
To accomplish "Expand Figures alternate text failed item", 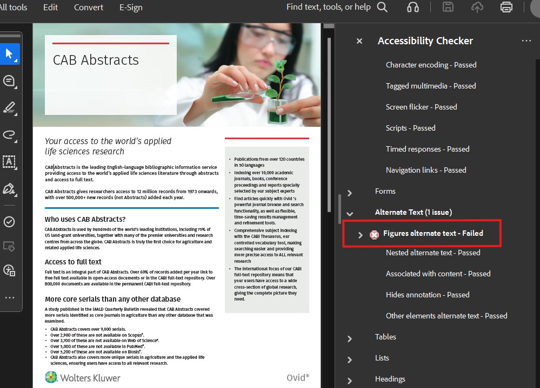I will [x=361, y=235].
